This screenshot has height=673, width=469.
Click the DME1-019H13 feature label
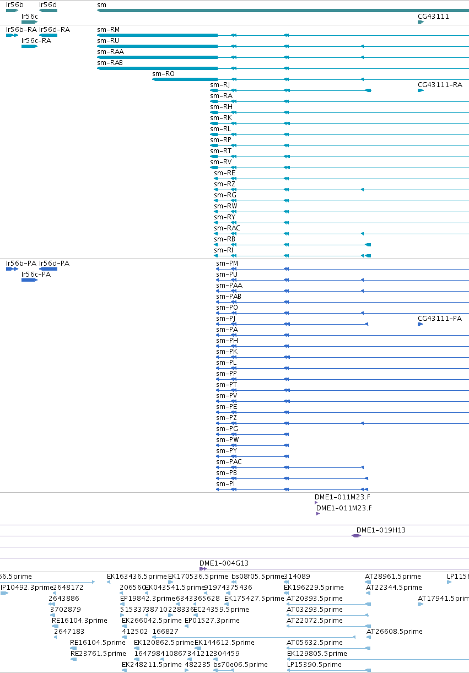(x=381, y=530)
